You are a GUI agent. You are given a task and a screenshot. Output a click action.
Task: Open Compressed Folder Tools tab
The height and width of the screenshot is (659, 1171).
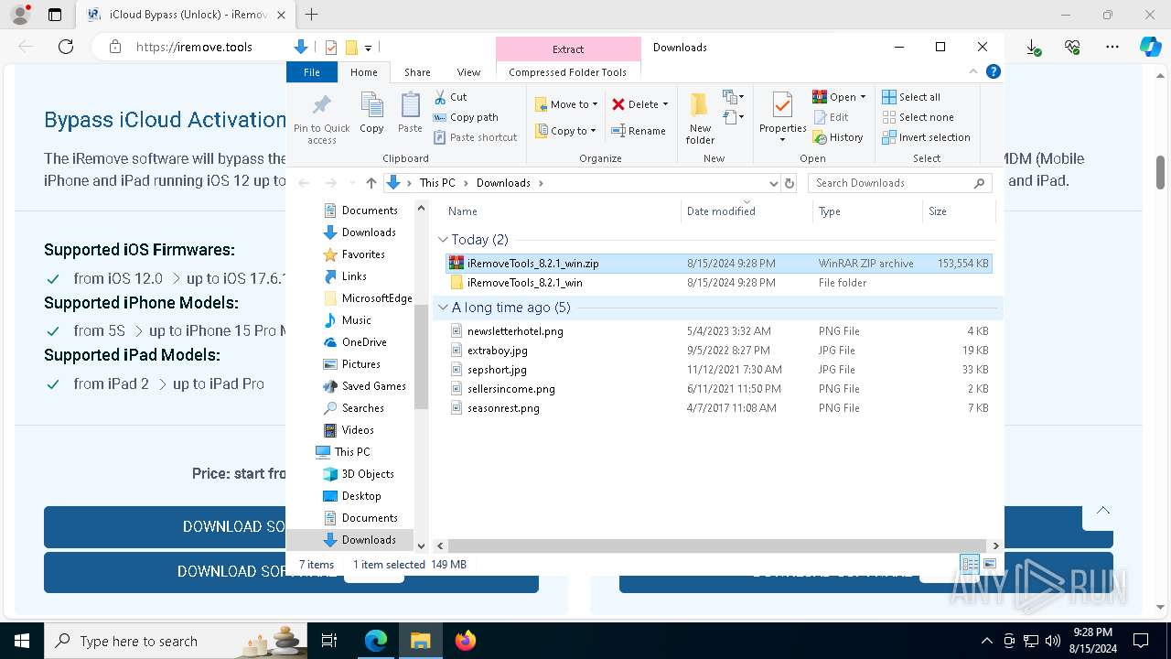point(568,72)
